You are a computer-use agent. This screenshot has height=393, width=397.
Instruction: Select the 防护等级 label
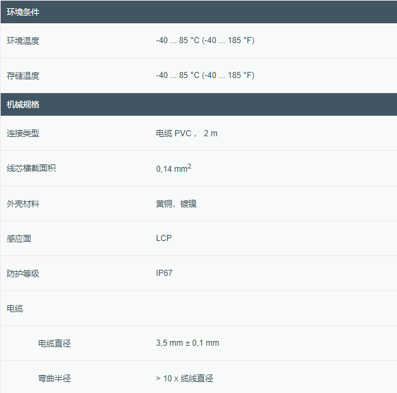23,273
